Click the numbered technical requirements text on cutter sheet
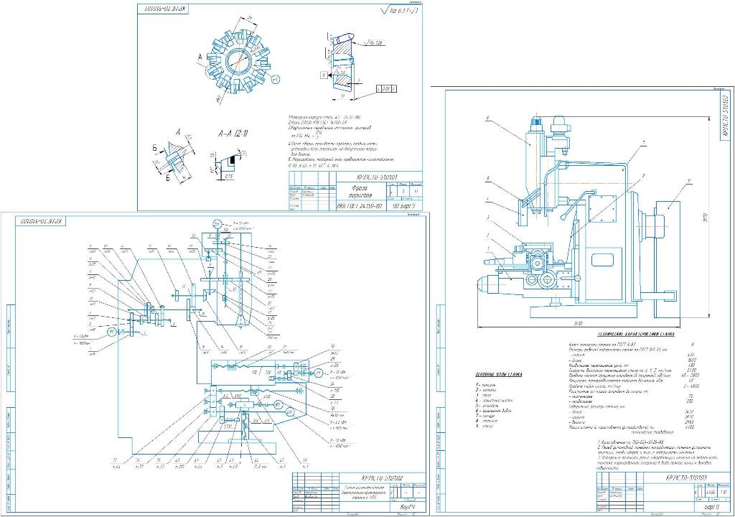 point(342,141)
